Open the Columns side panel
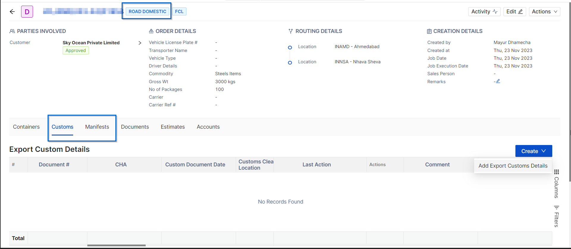 (x=556, y=184)
